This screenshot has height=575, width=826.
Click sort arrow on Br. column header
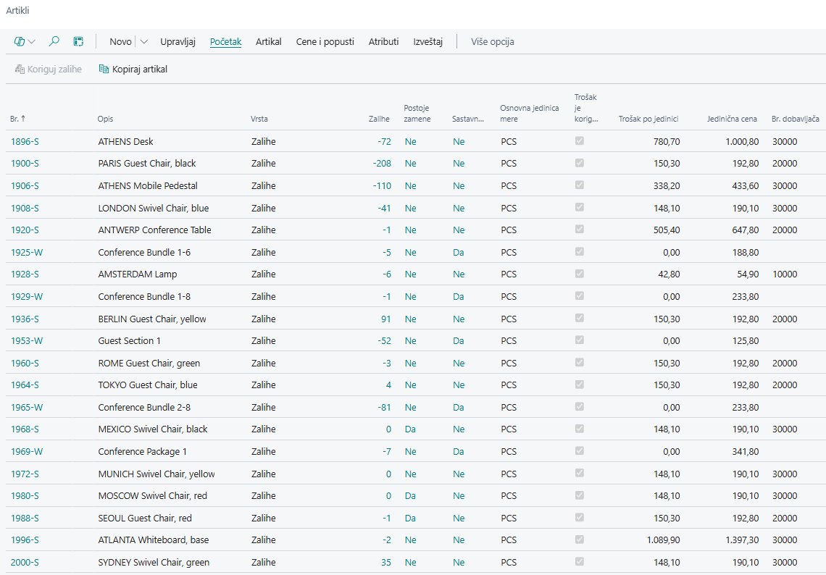tap(22, 119)
